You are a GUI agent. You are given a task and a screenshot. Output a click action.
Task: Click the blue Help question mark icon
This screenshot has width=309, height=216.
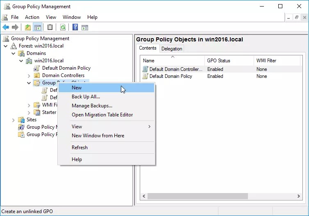pos(75,27)
